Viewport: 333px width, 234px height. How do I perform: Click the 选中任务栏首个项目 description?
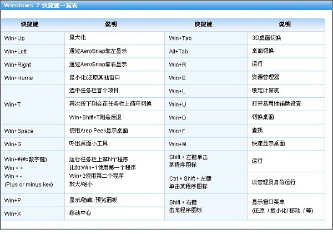coord(94,90)
